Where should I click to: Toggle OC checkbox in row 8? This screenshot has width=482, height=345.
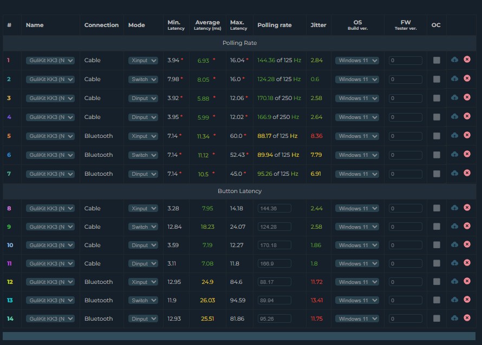click(437, 208)
